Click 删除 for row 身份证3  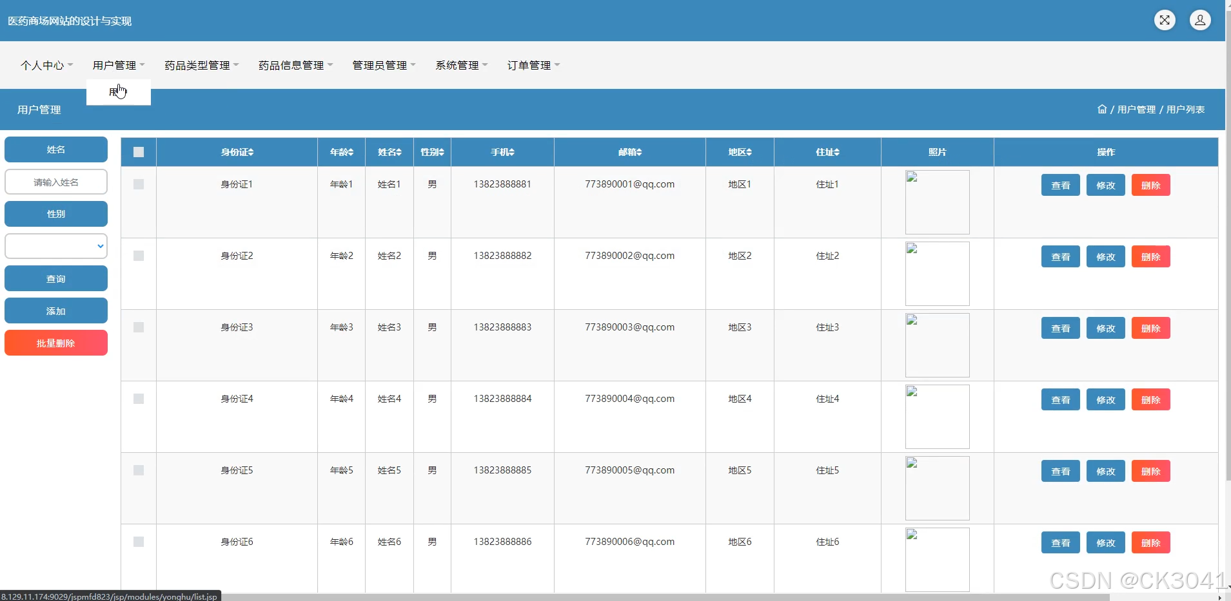click(1150, 328)
